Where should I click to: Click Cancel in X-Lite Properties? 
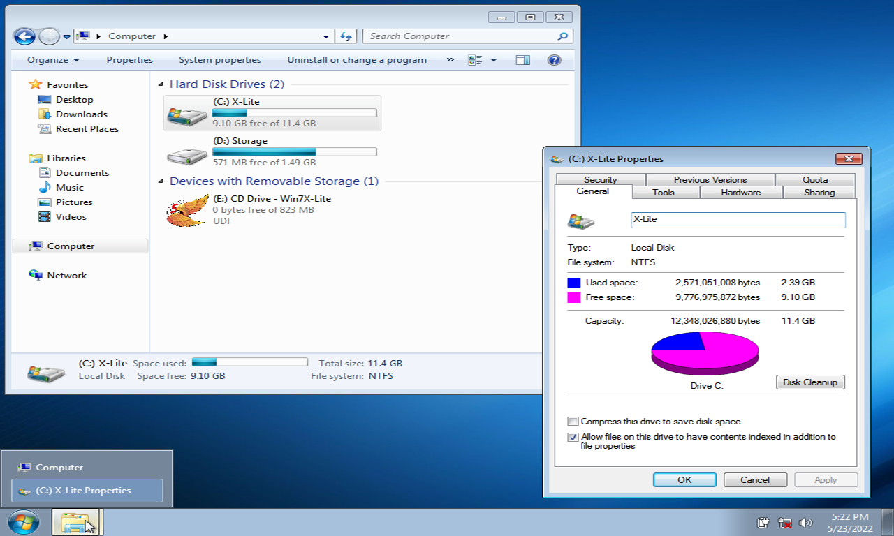click(755, 479)
